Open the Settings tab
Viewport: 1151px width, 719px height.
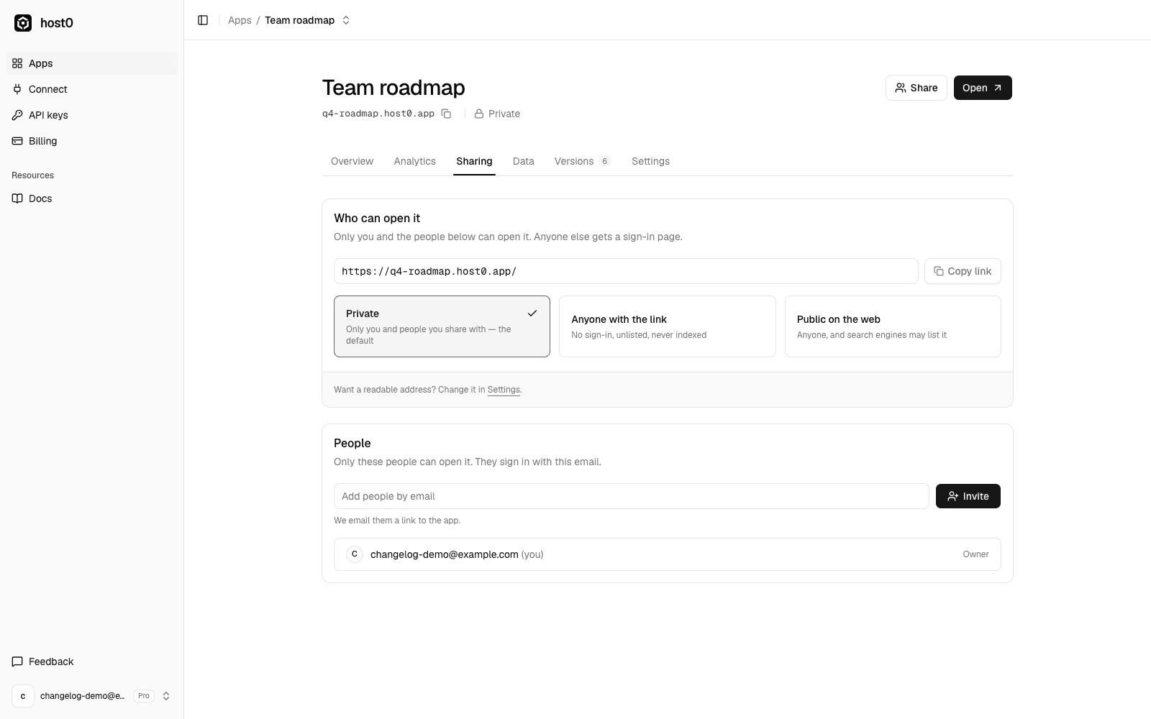pyautogui.click(x=650, y=161)
